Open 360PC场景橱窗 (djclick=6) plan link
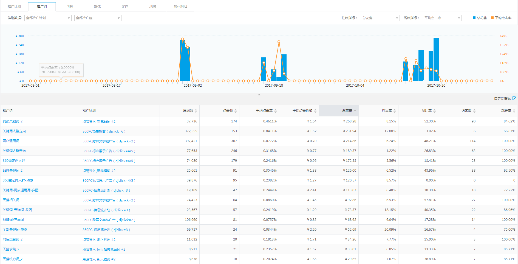The height and width of the screenshot is (264, 518). coord(104,131)
